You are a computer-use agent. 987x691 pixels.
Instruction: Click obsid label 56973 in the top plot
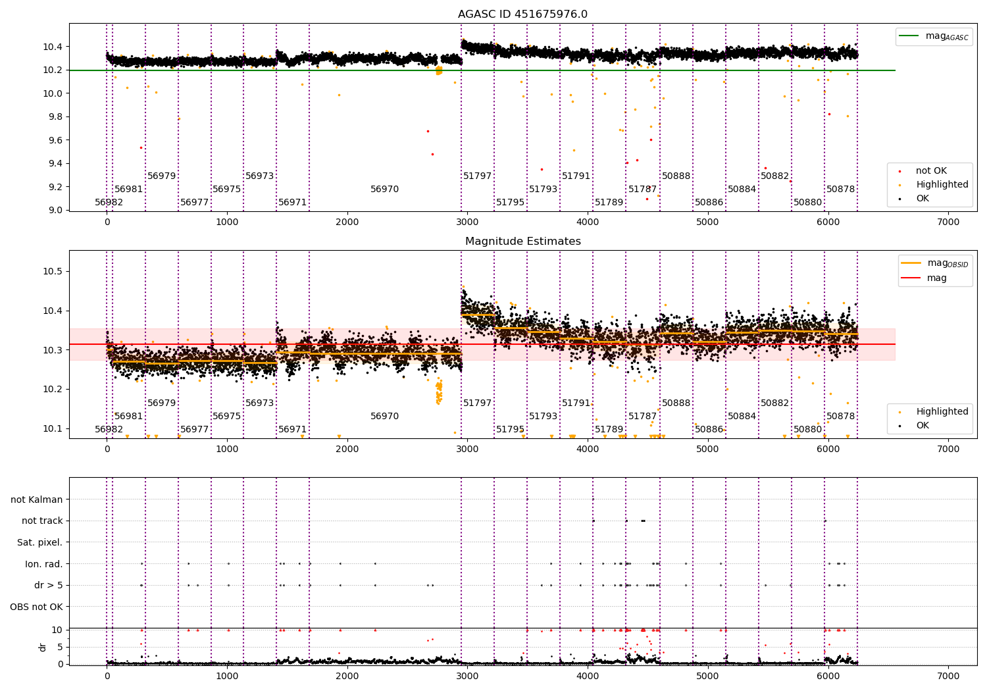coord(260,176)
